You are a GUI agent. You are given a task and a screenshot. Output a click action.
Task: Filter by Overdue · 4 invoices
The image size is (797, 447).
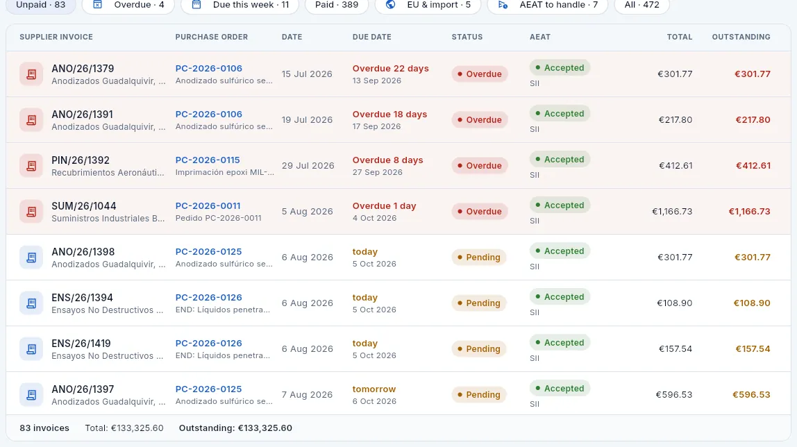[x=128, y=5]
